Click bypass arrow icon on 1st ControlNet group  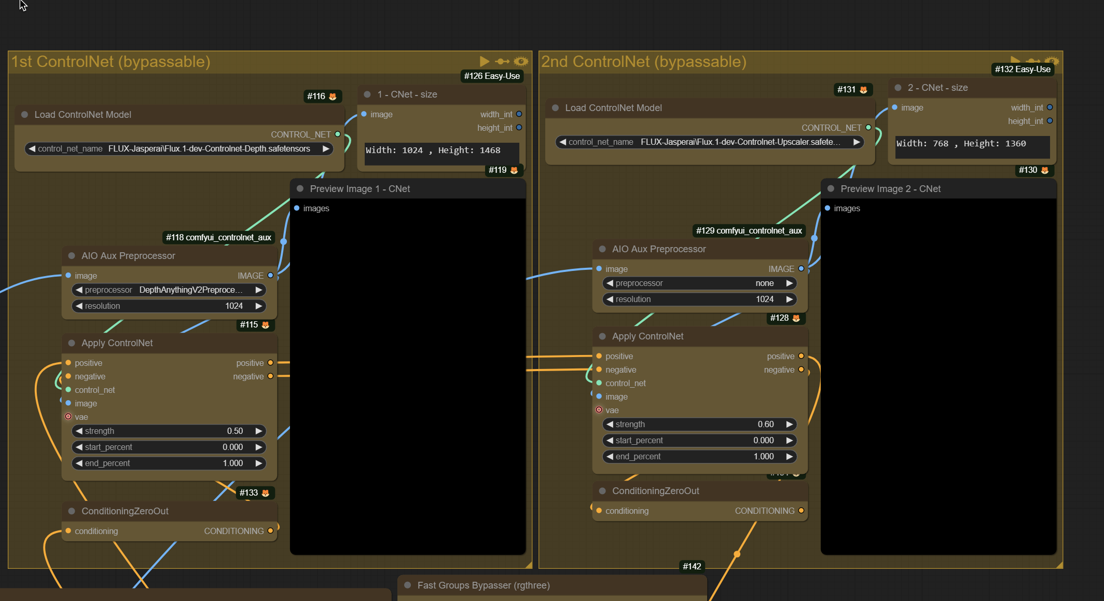[x=502, y=61]
